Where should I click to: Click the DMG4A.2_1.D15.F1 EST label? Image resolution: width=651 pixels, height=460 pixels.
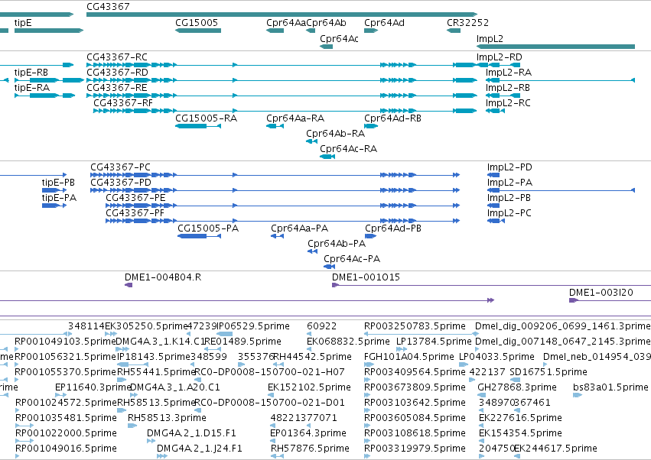pos(191,433)
